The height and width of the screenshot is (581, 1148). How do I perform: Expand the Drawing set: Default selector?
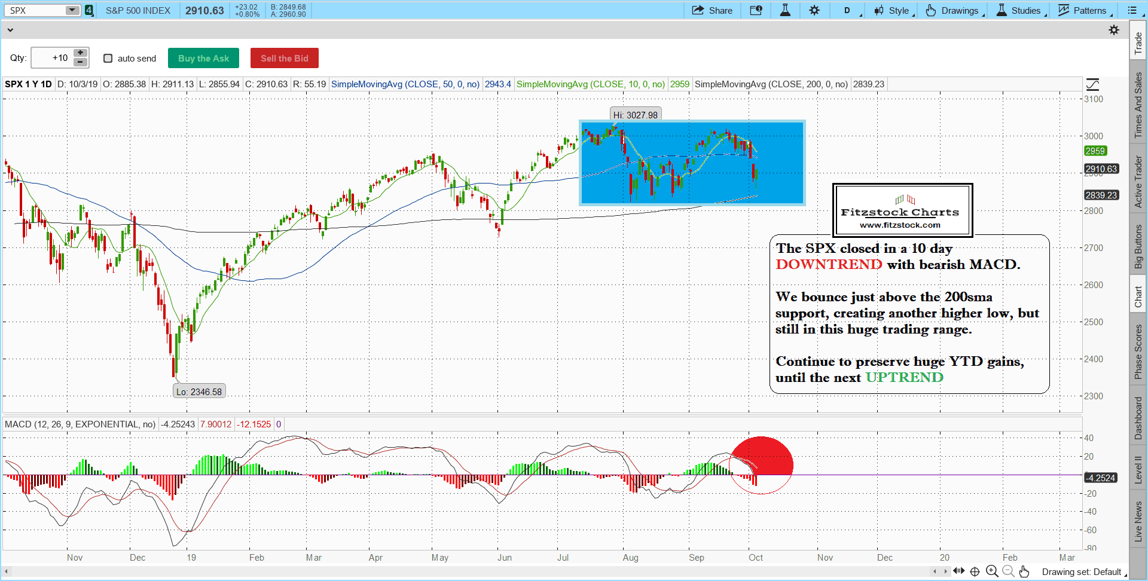coord(1083,572)
